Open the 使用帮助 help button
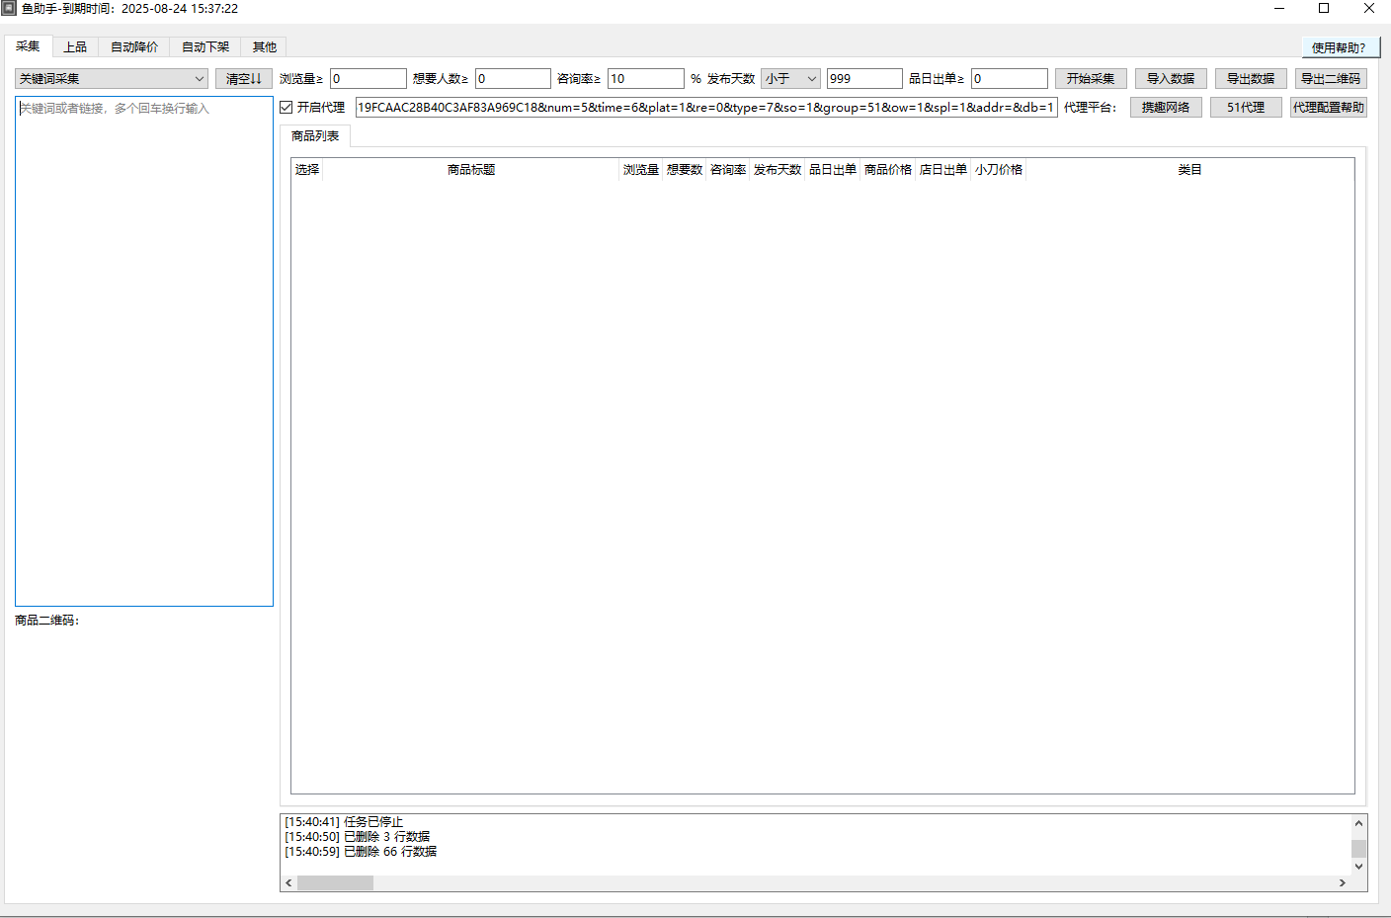This screenshot has height=918, width=1391. point(1339,47)
